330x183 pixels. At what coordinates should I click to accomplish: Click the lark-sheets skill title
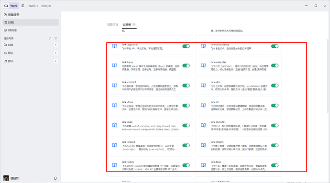point(217,142)
